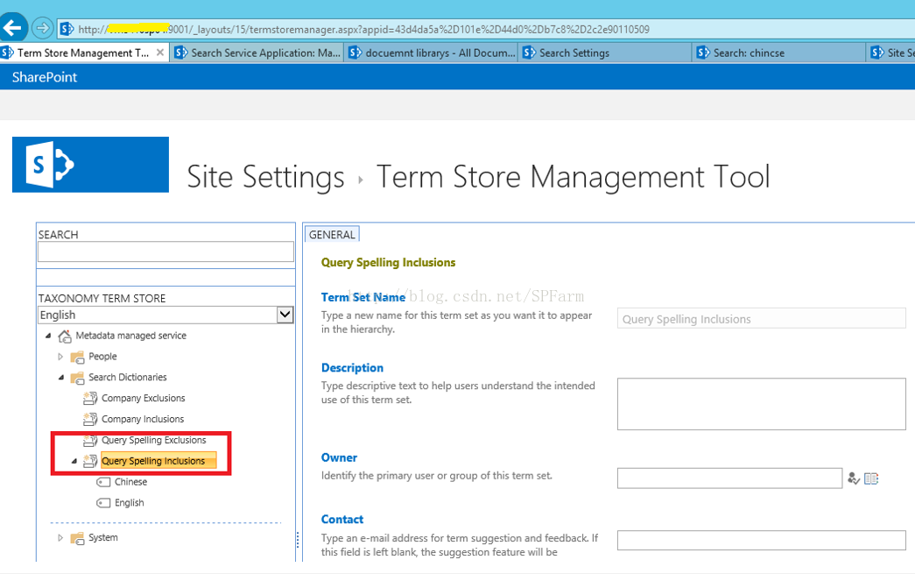Select the Company Inclusions term set
The image size is (915, 574).
click(x=143, y=419)
